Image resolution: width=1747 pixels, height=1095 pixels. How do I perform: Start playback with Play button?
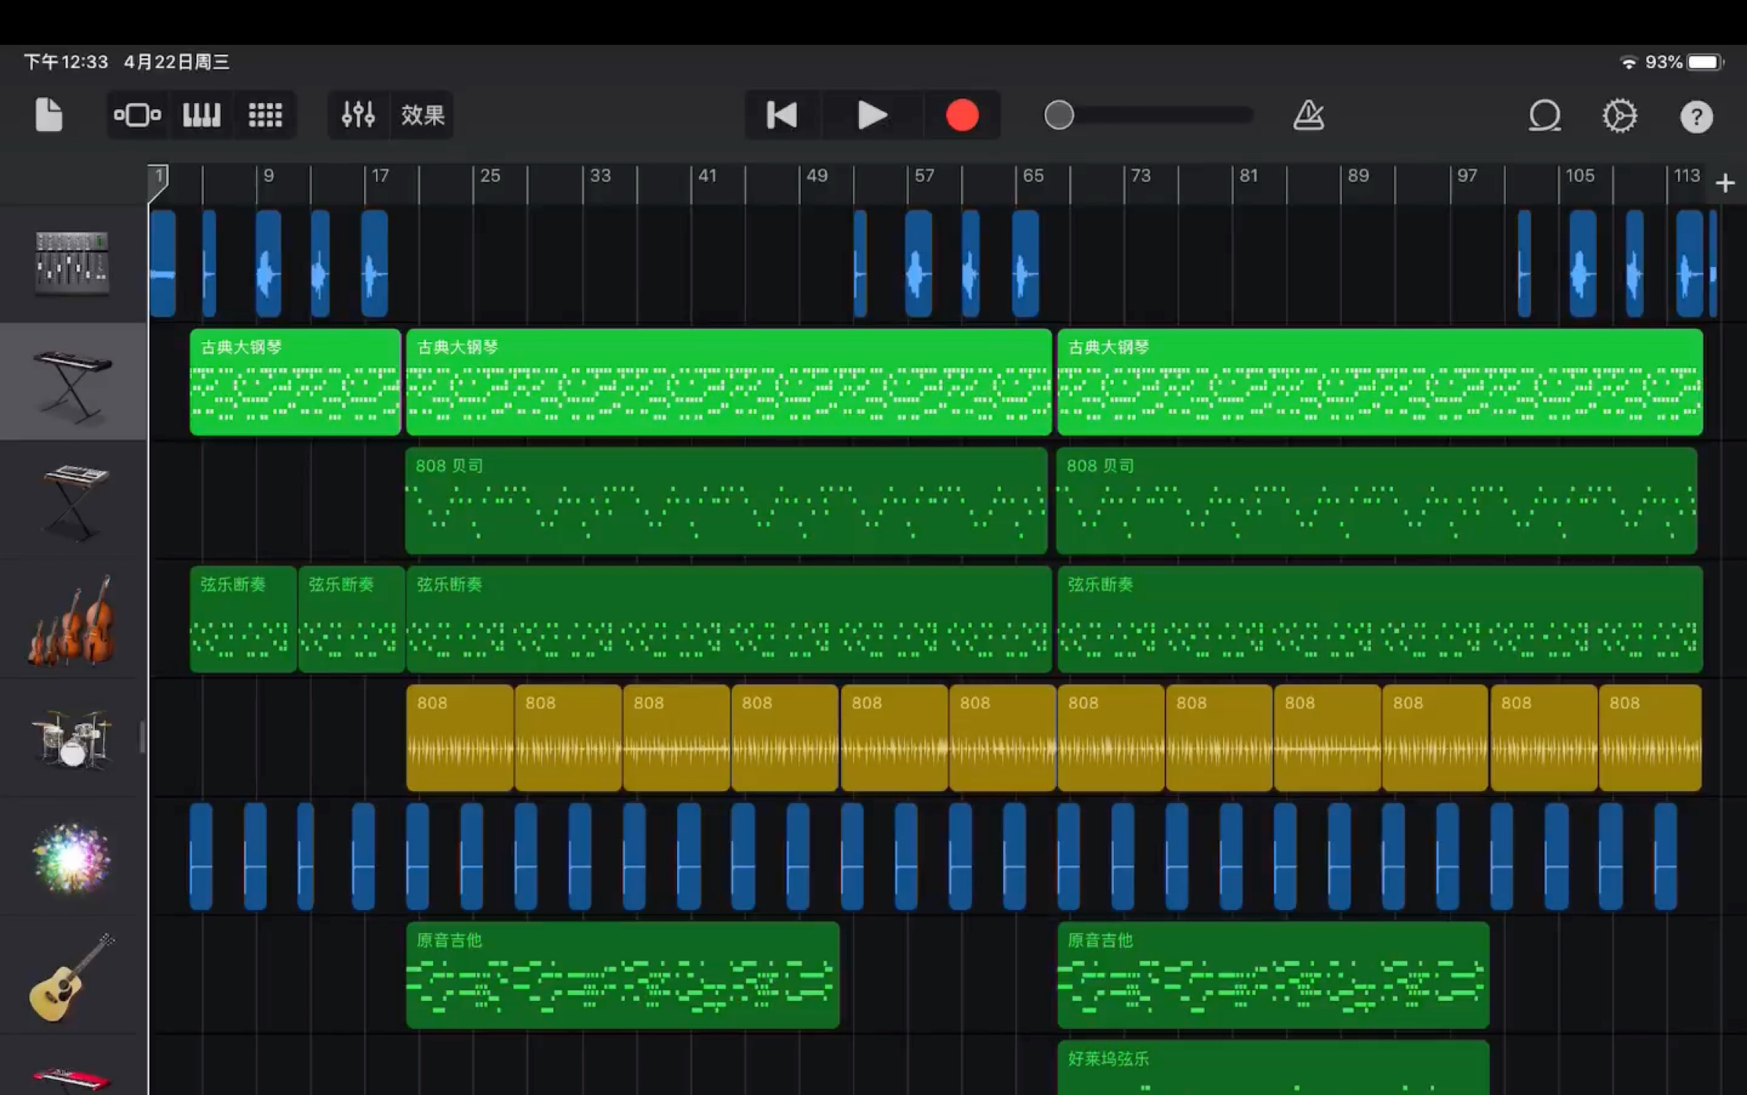(872, 115)
